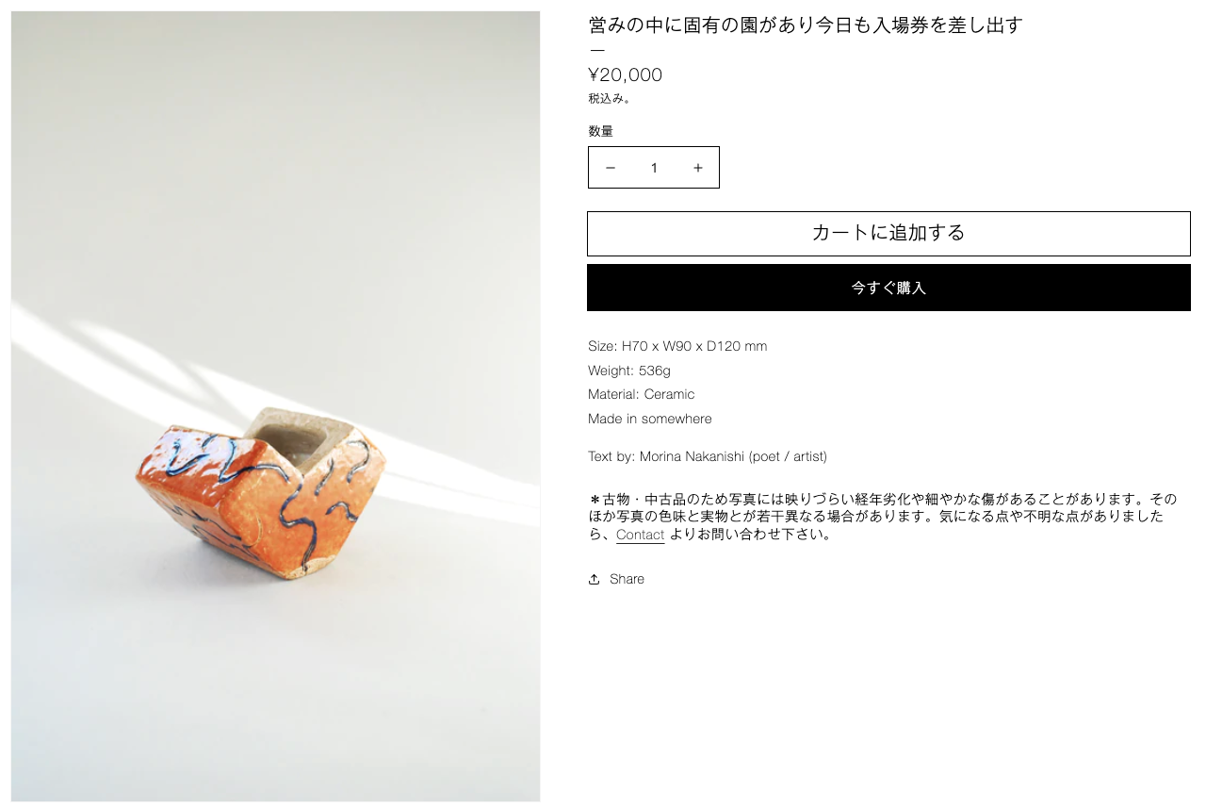Click the Material: Ceramic line
The height and width of the screenshot is (808, 1206).
pos(642,394)
